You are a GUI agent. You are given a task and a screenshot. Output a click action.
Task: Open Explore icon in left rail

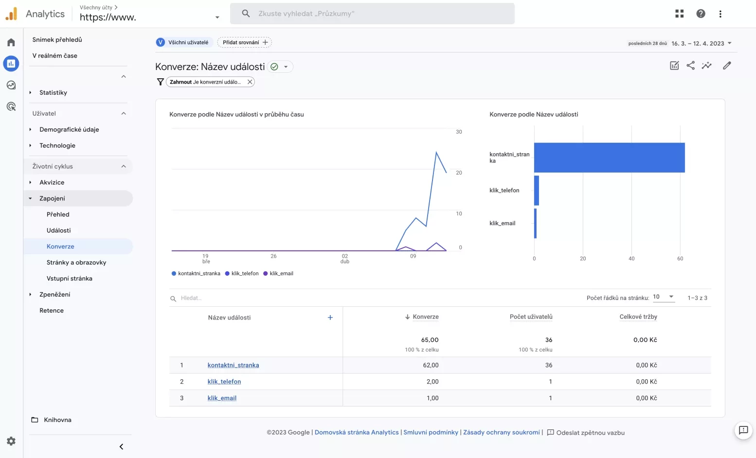coord(11,85)
